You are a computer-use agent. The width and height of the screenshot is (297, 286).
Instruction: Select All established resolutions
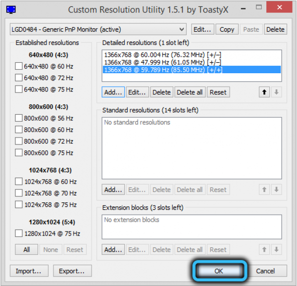point(27,249)
